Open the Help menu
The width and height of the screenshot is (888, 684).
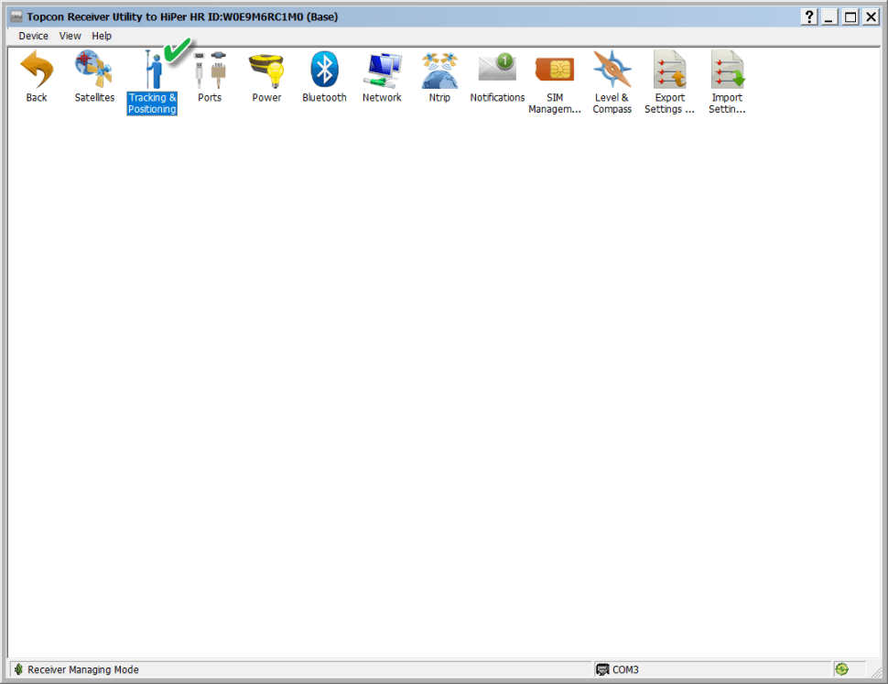coord(102,37)
